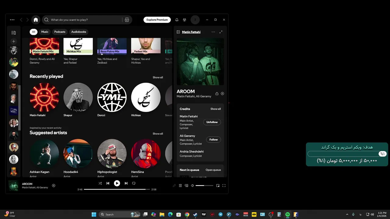Open lyrics microphone icon
This screenshot has width=390, height=219.
pos(174,186)
